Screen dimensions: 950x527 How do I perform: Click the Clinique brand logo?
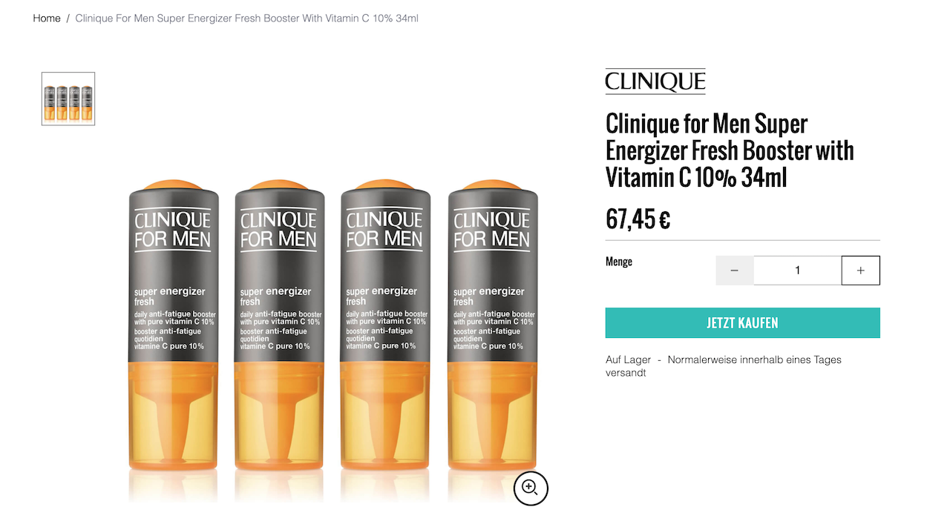(x=655, y=82)
